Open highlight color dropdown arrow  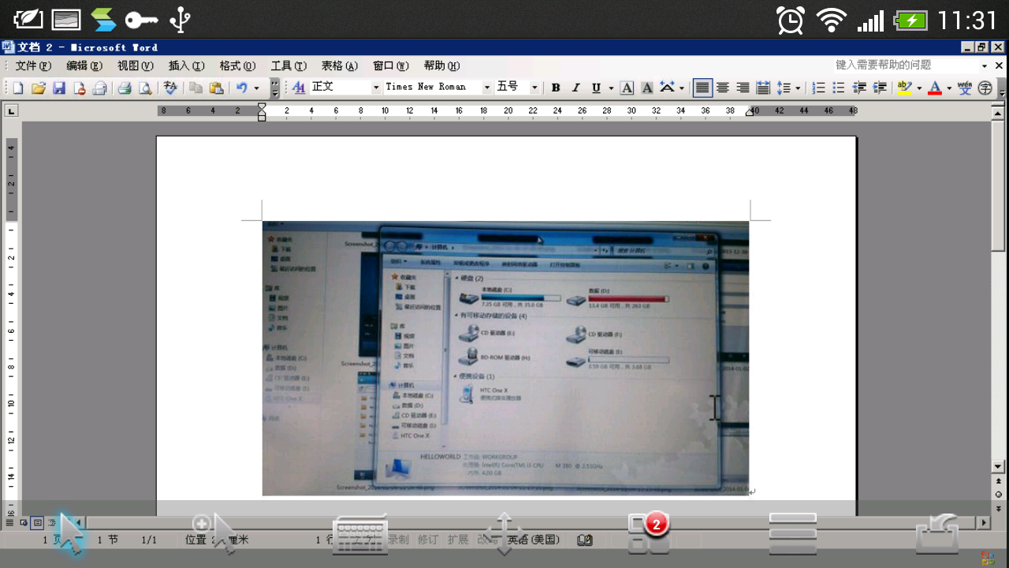point(919,88)
